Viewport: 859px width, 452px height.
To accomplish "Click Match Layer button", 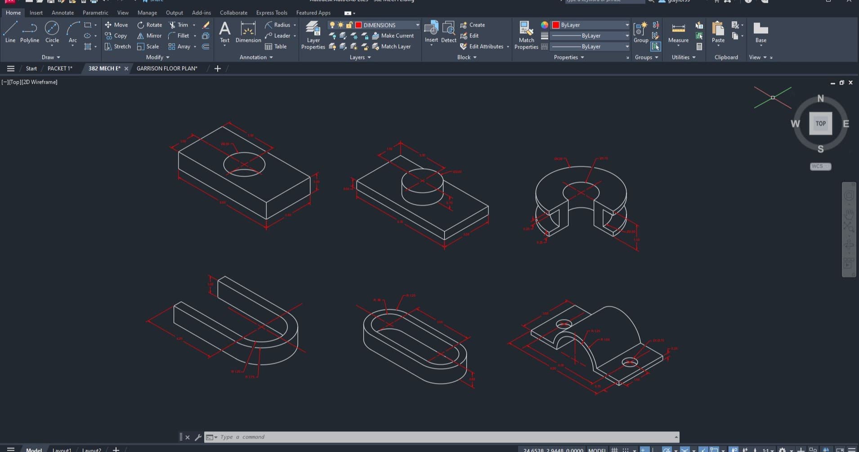I will pyautogui.click(x=392, y=46).
